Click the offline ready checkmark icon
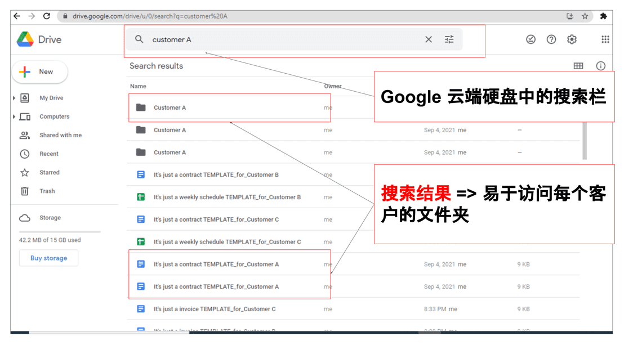Viewport: 642px width, 350px height. 530,39
